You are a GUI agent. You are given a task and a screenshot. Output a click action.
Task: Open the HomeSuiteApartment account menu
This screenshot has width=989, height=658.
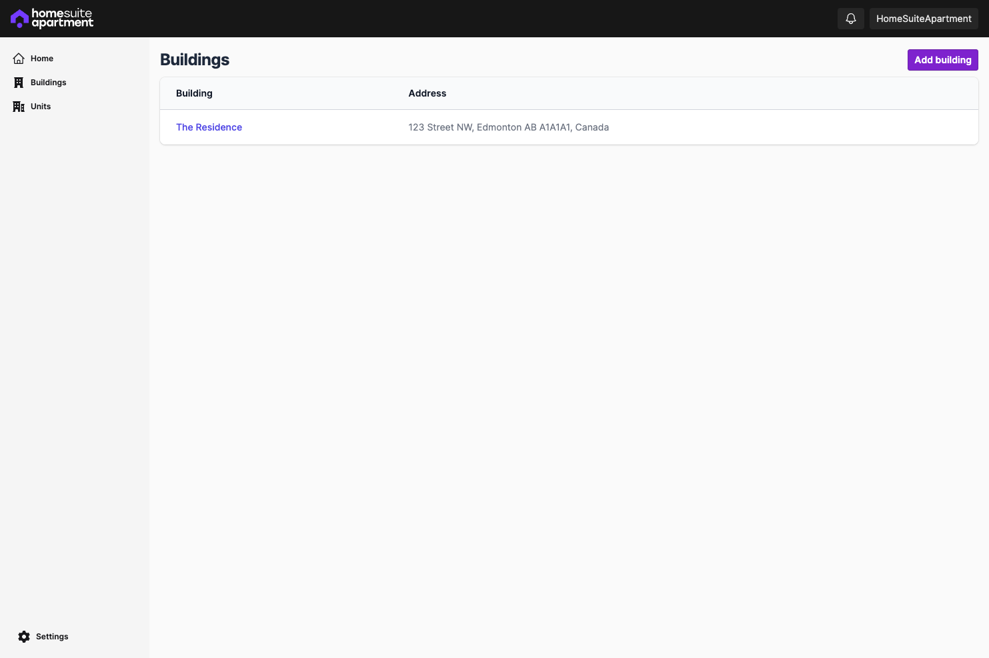click(x=924, y=19)
